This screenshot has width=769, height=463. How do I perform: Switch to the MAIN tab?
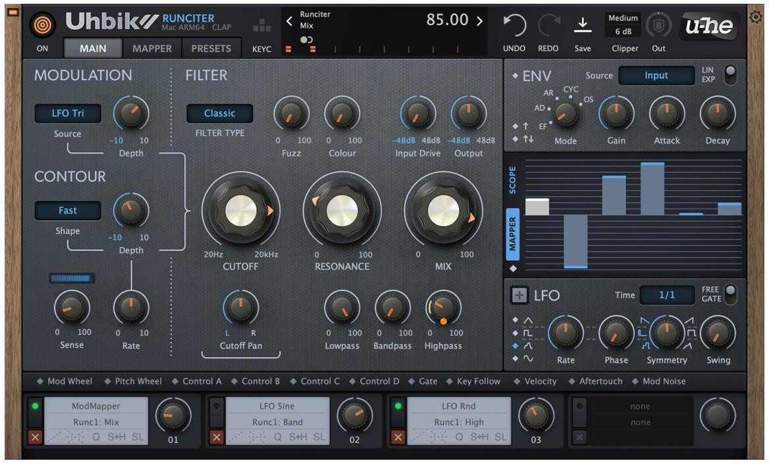click(93, 49)
